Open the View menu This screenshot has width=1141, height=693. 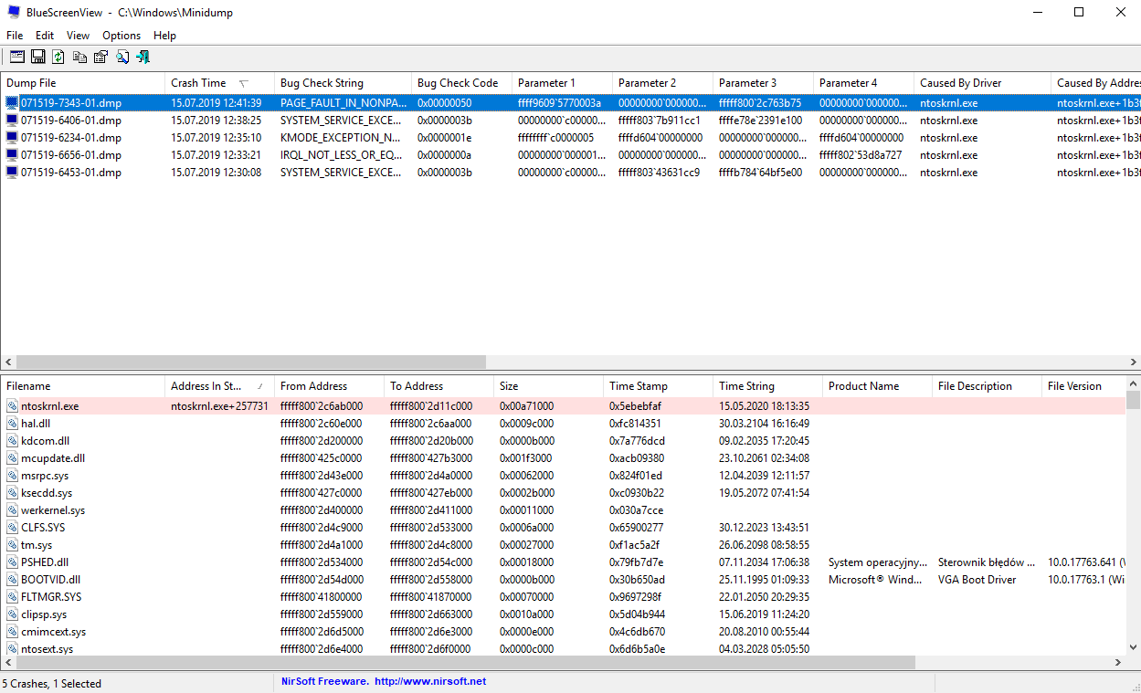point(78,36)
